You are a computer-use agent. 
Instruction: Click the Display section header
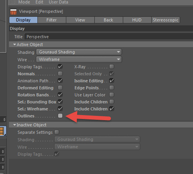pyautogui.click(x=101, y=28)
